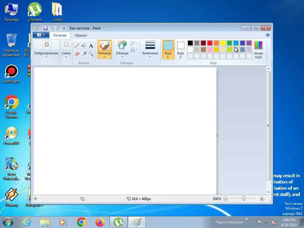The image size is (304, 228).
Task: Expand the Облици dropdown arrow
Action: pos(122,57)
